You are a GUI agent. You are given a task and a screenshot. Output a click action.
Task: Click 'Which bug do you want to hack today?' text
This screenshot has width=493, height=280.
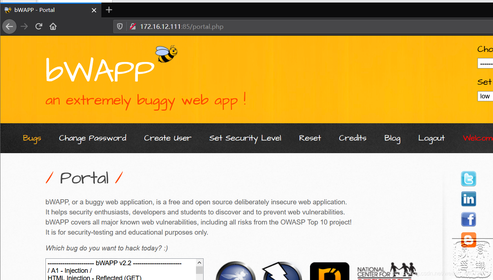[107, 248]
